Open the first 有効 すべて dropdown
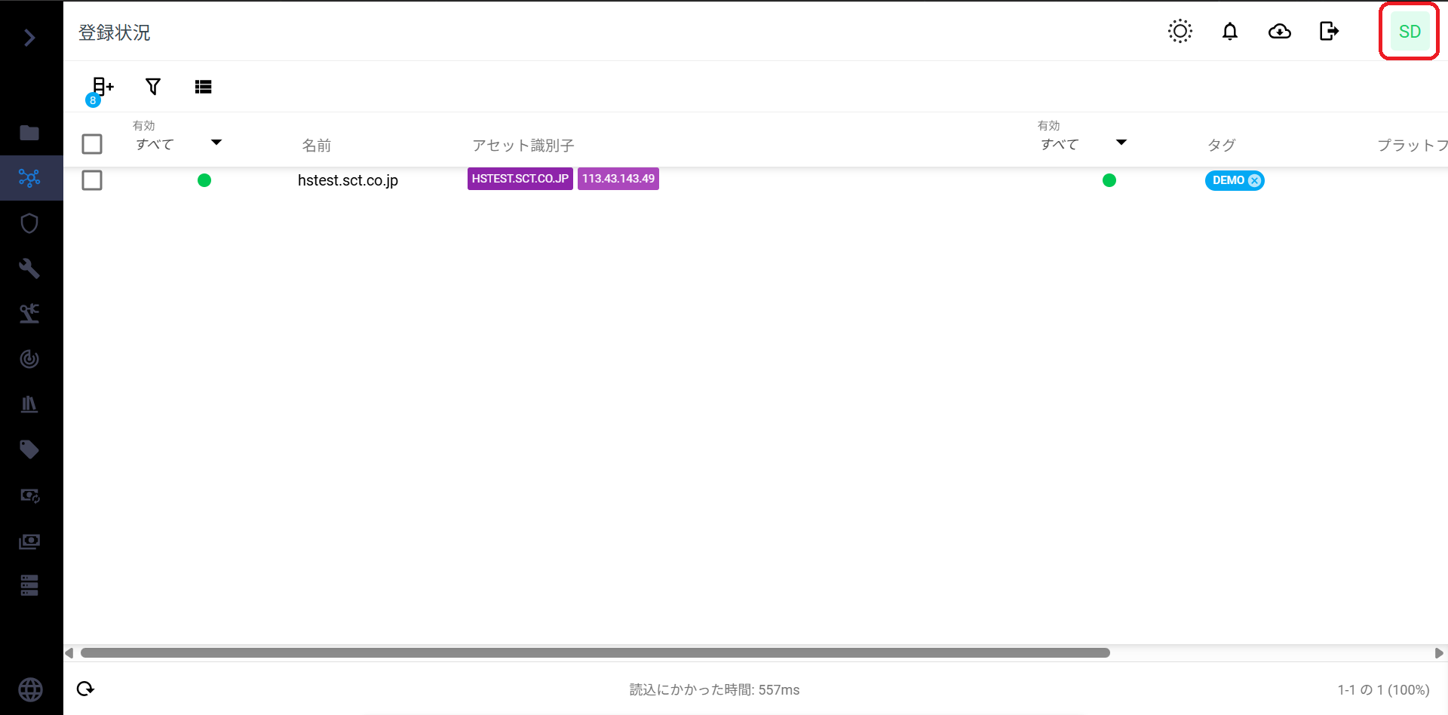The width and height of the screenshot is (1448, 715). [x=179, y=143]
